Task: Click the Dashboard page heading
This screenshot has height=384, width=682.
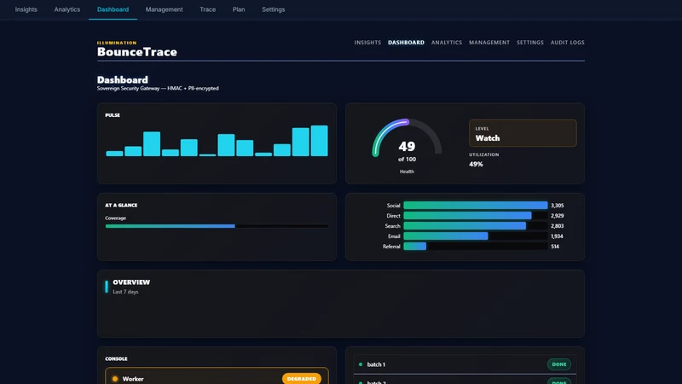Action: point(122,79)
